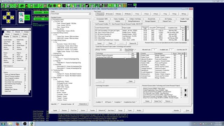Screen dimensions: 224x126
Task: Switch to the Mining/Maintenance tab
Action: (x=134, y=21)
